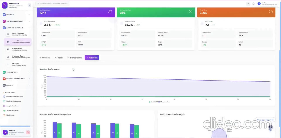
Task: Click the Performance Reports chart icon
Action: [x=8, y=57]
